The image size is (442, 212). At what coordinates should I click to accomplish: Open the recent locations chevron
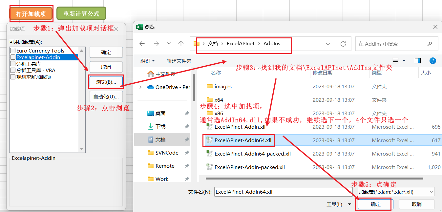click(169, 44)
